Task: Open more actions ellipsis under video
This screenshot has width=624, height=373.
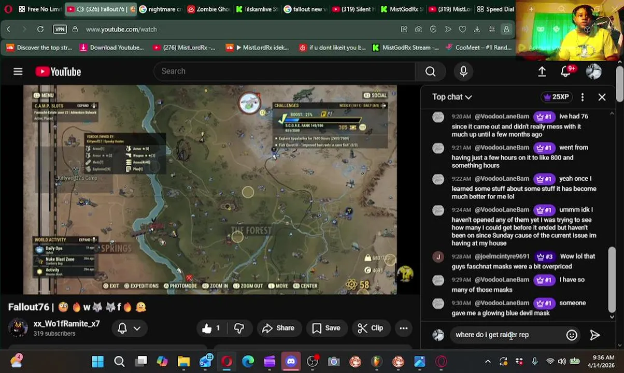Action: click(x=403, y=328)
